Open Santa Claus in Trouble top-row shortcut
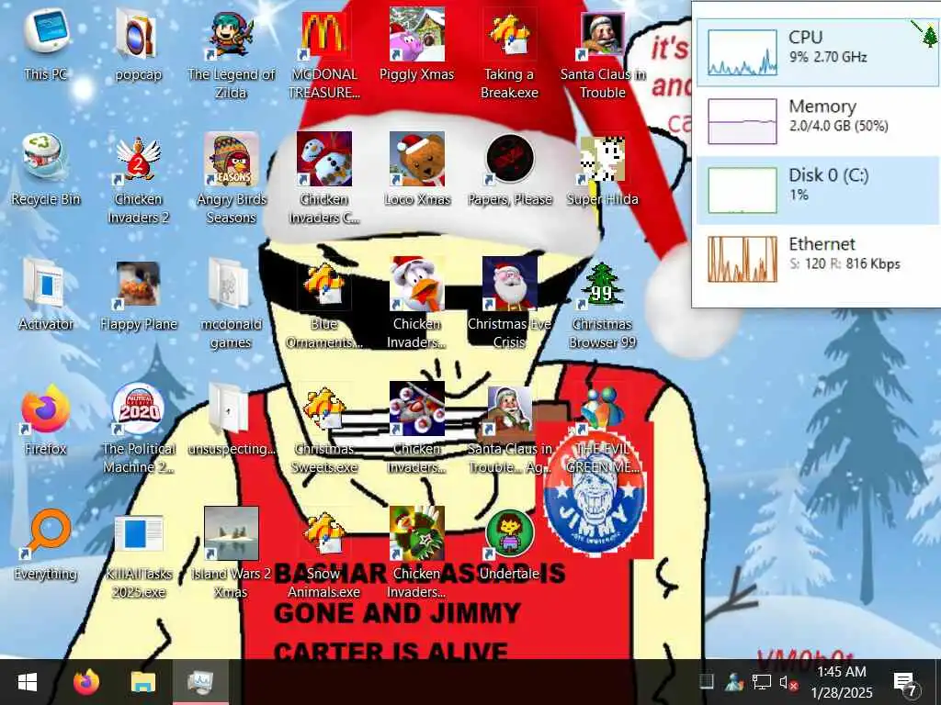This screenshot has height=705, width=941. coord(602,54)
